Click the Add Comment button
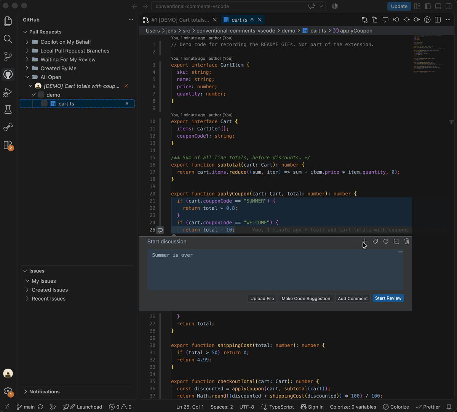 pos(353,299)
